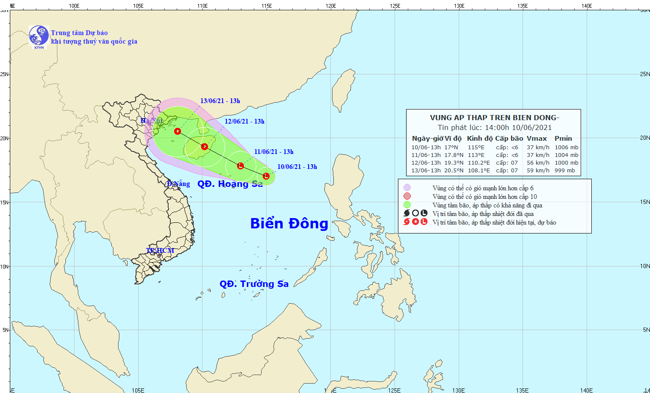Click the '56 km/h' wind speed cell
The width and height of the screenshot is (650, 393).
(x=538, y=163)
